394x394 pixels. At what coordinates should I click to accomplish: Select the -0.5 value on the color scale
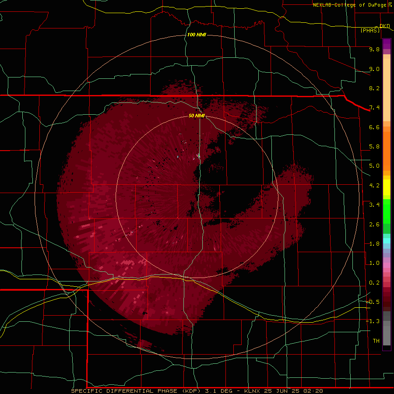[x=373, y=302]
